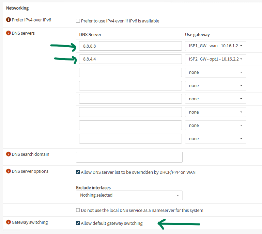Tick Do not use the local DNS service
The height and width of the screenshot is (234, 262).
pos(78,210)
